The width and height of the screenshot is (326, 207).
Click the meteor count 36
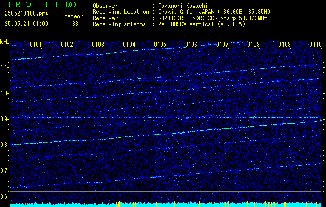pyautogui.click(x=75, y=24)
